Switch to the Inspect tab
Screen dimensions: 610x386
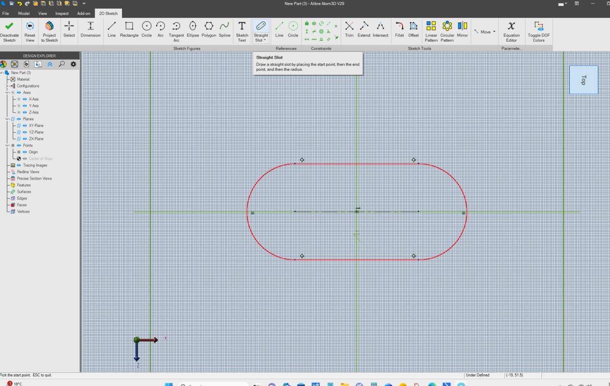tap(62, 13)
